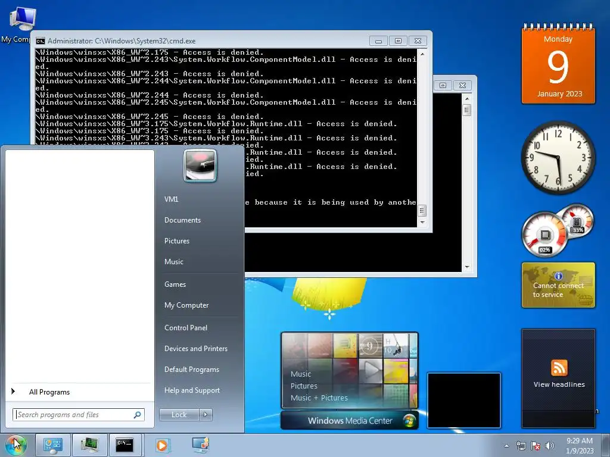Click the Lock button
This screenshot has width=610, height=457.
179,415
